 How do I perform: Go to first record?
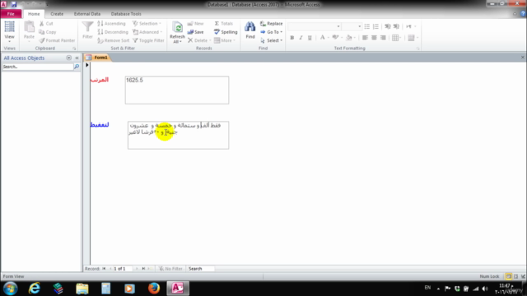(x=104, y=269)
